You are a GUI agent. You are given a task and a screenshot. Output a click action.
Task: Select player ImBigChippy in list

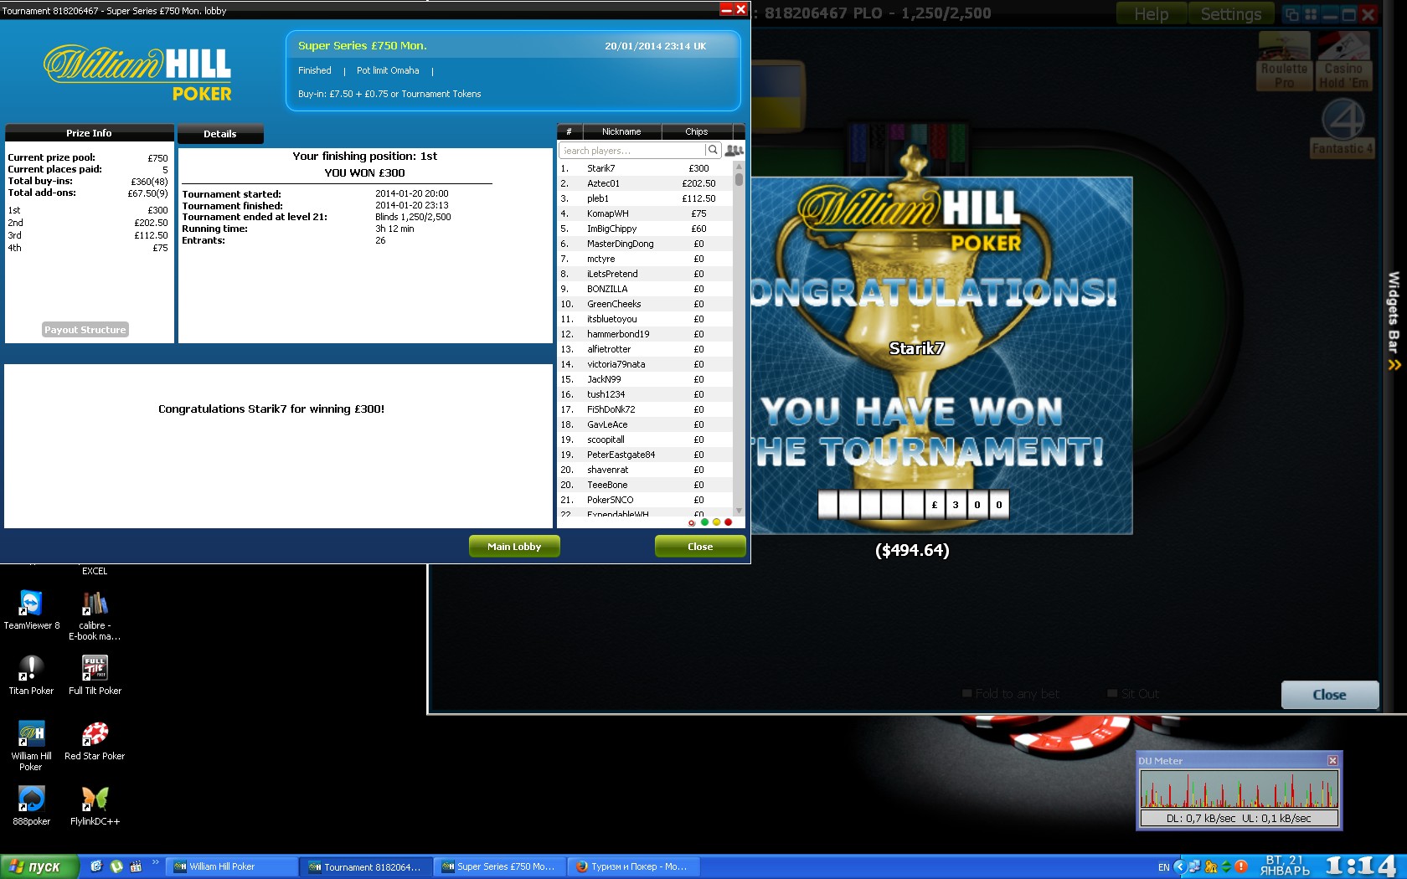tap(645, 229)
